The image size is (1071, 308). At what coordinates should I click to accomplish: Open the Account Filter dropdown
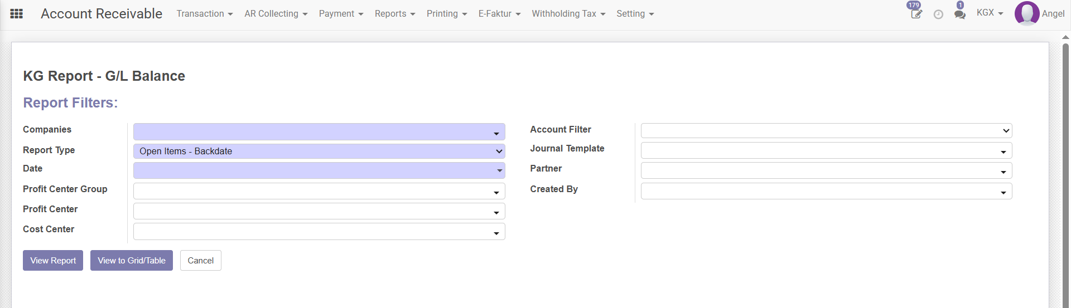pyautogui.click(x=826, y=131)
